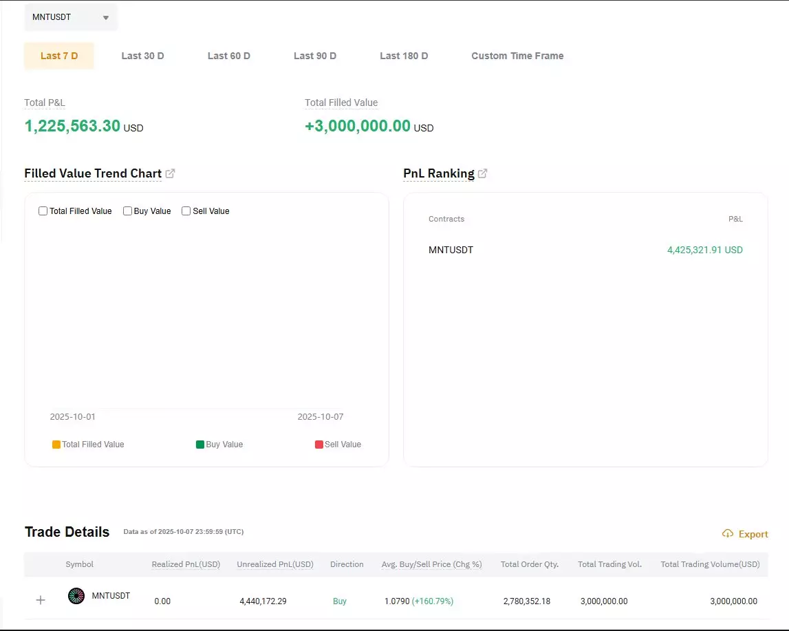Switch to Last 90 D tab
Screen dimensions: 789x631
(315, 56)
